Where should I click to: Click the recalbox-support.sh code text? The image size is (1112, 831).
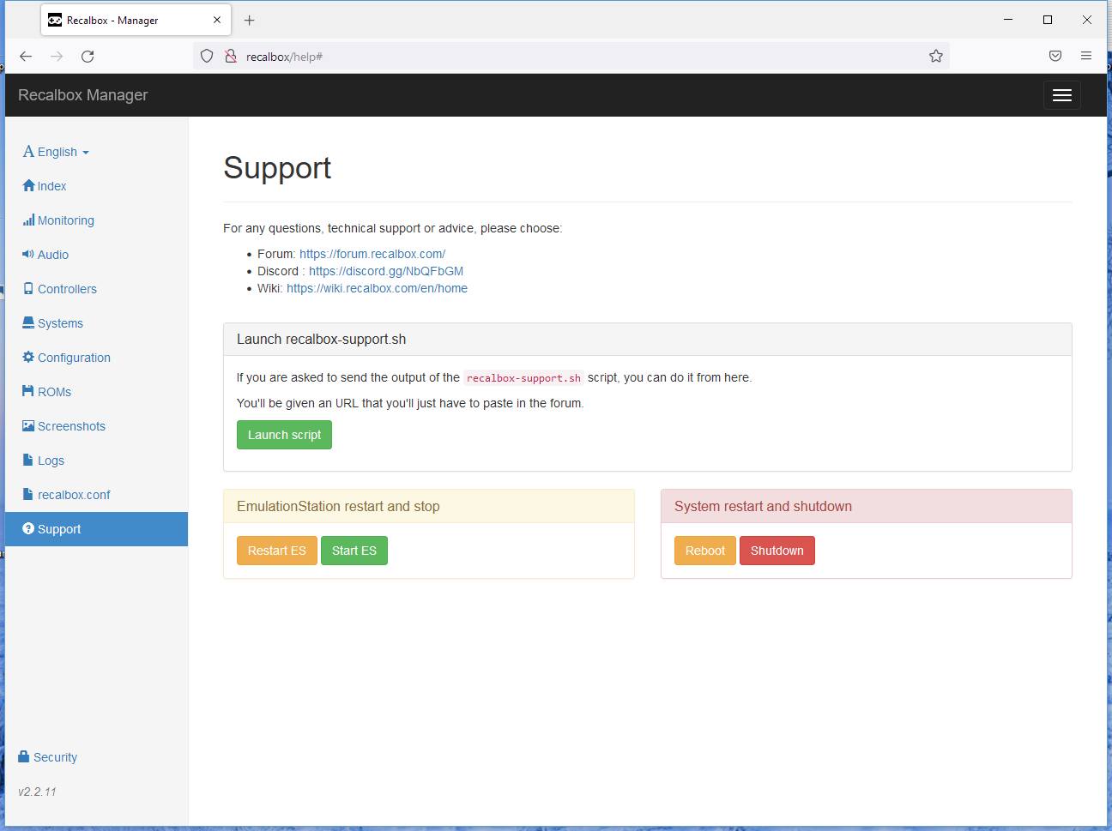523,378
